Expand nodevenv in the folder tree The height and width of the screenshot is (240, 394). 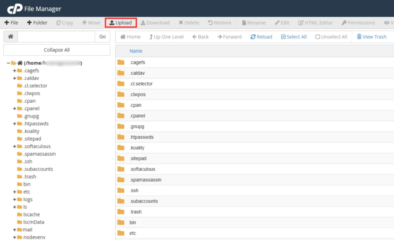point(15,237)
